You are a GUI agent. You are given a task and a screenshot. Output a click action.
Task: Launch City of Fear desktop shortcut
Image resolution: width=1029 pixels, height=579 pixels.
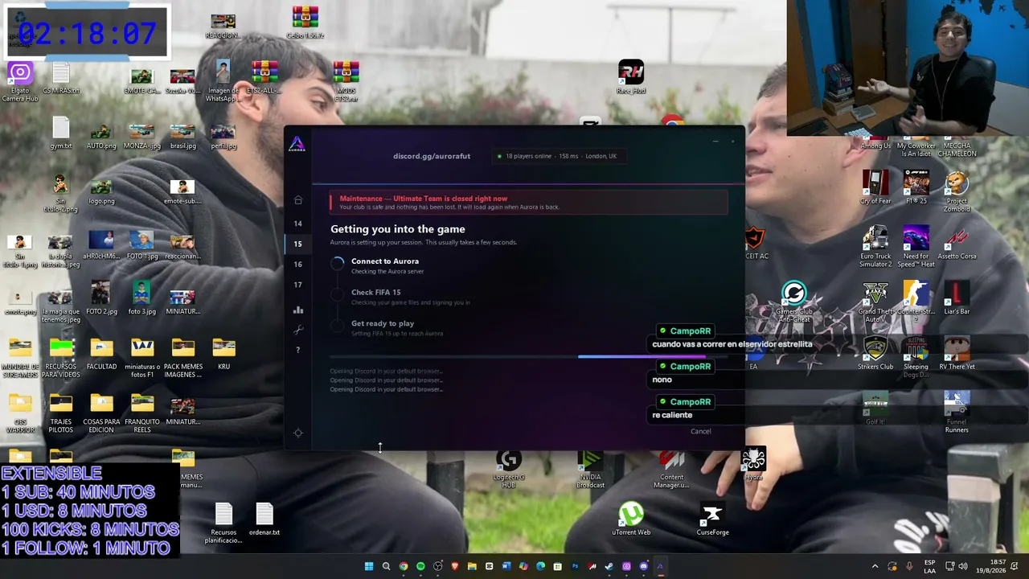click(875, 188)
